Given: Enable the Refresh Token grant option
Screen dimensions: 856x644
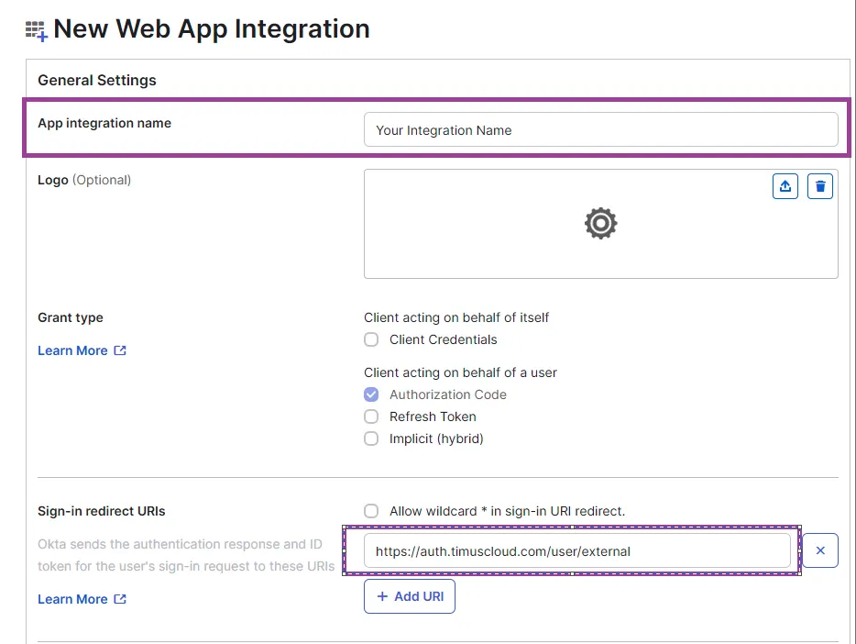Looking at the screenshot, I should point(371,416).
